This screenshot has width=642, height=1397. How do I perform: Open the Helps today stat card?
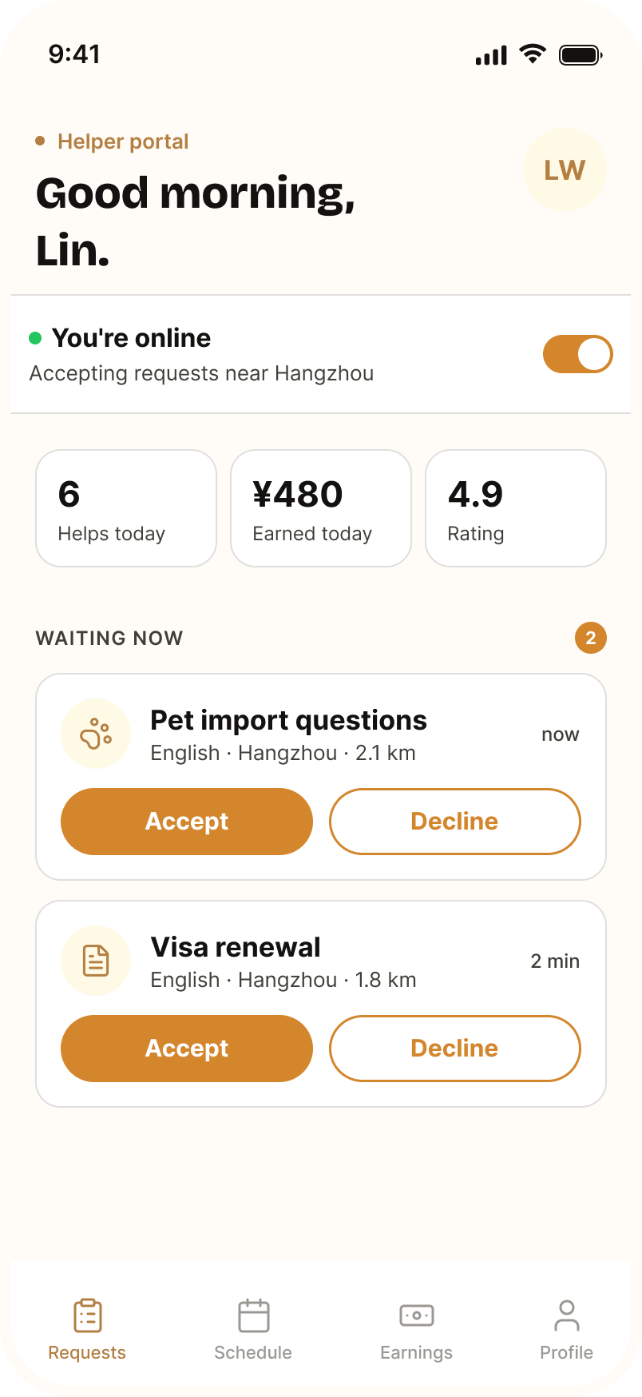126,508
